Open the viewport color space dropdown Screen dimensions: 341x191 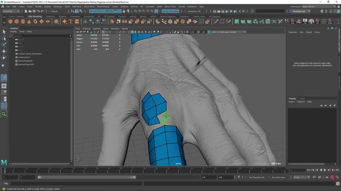click(x=229, y=32)
